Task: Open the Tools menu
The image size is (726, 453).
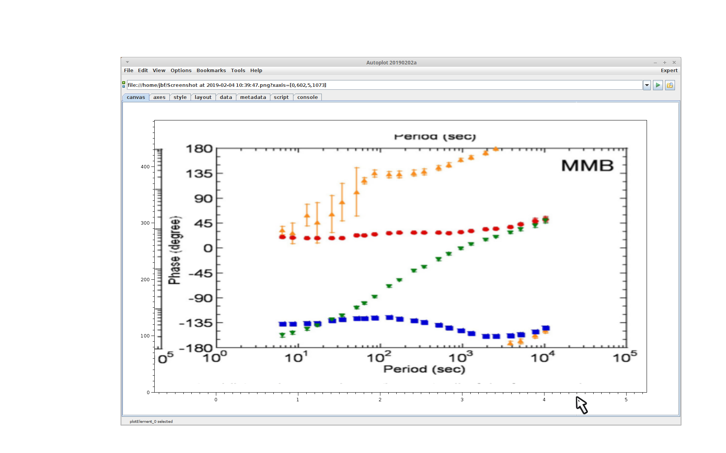Action: point(238,71)
